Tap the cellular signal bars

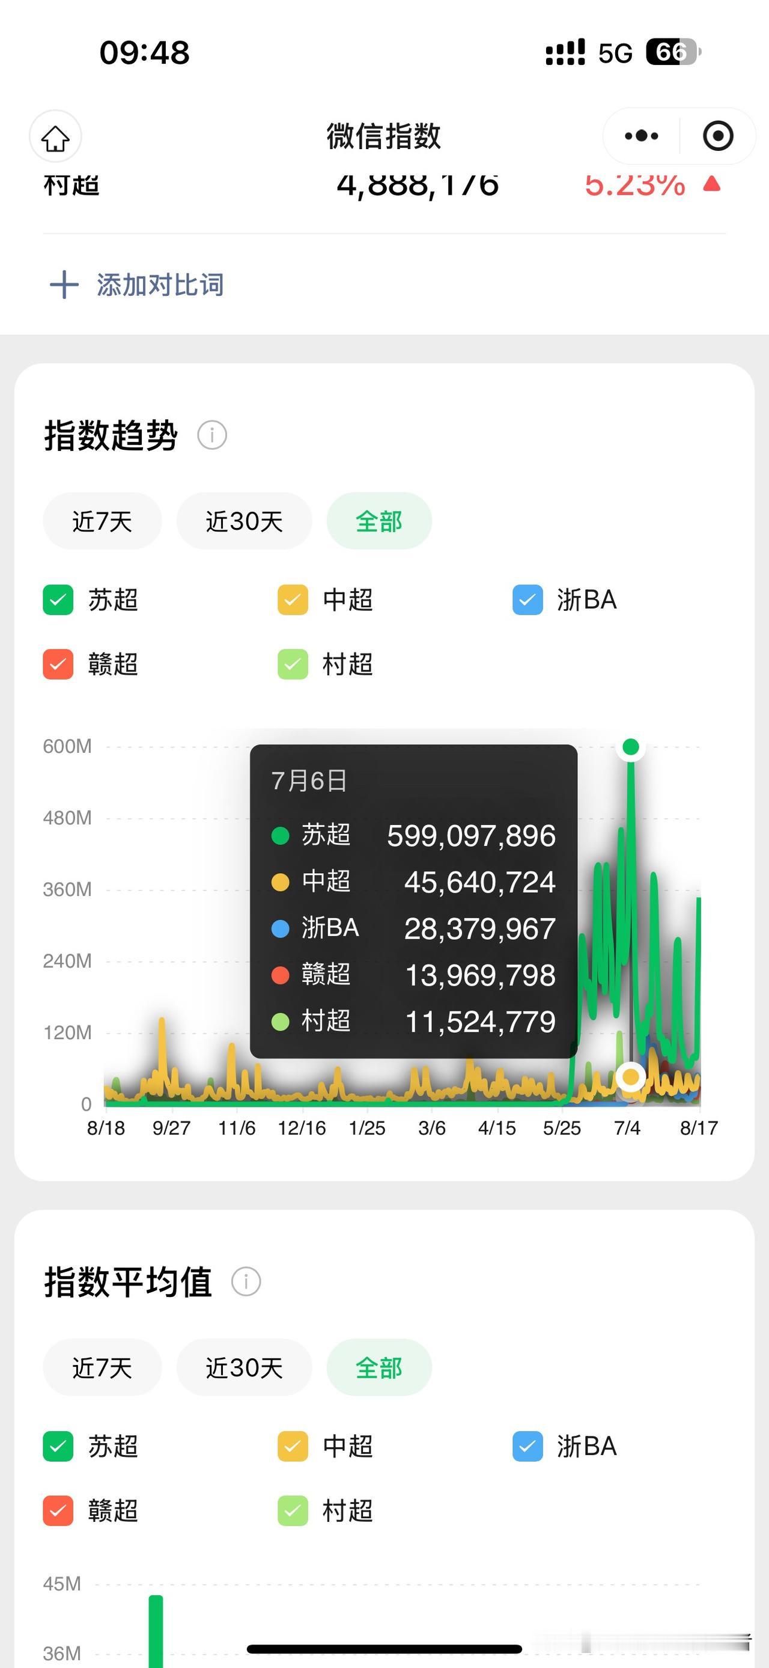tap(565, 52)
